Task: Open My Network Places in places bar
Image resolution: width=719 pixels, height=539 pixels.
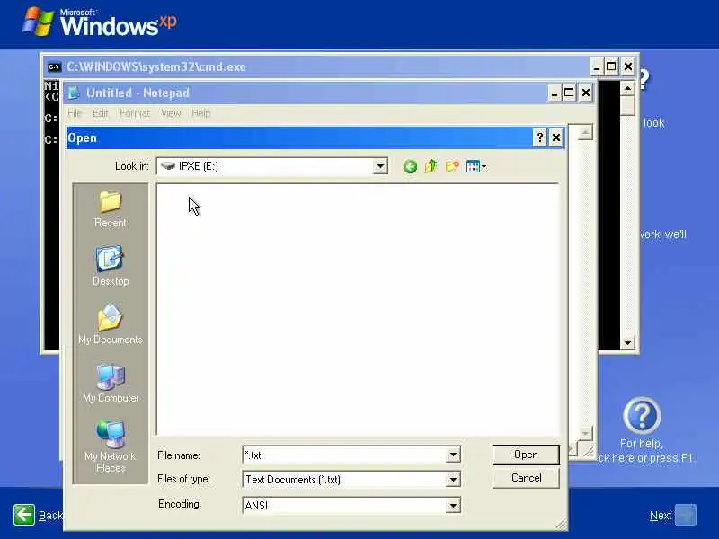Action: click(110, 446)
